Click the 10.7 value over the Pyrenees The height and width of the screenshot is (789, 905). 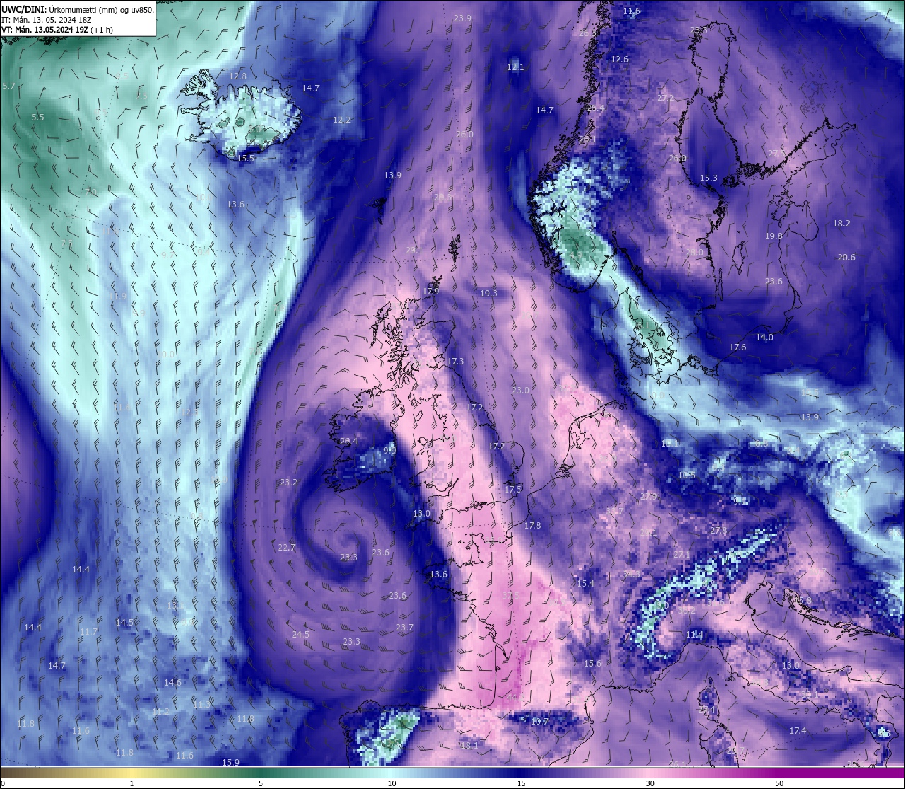tap(539, 722)
